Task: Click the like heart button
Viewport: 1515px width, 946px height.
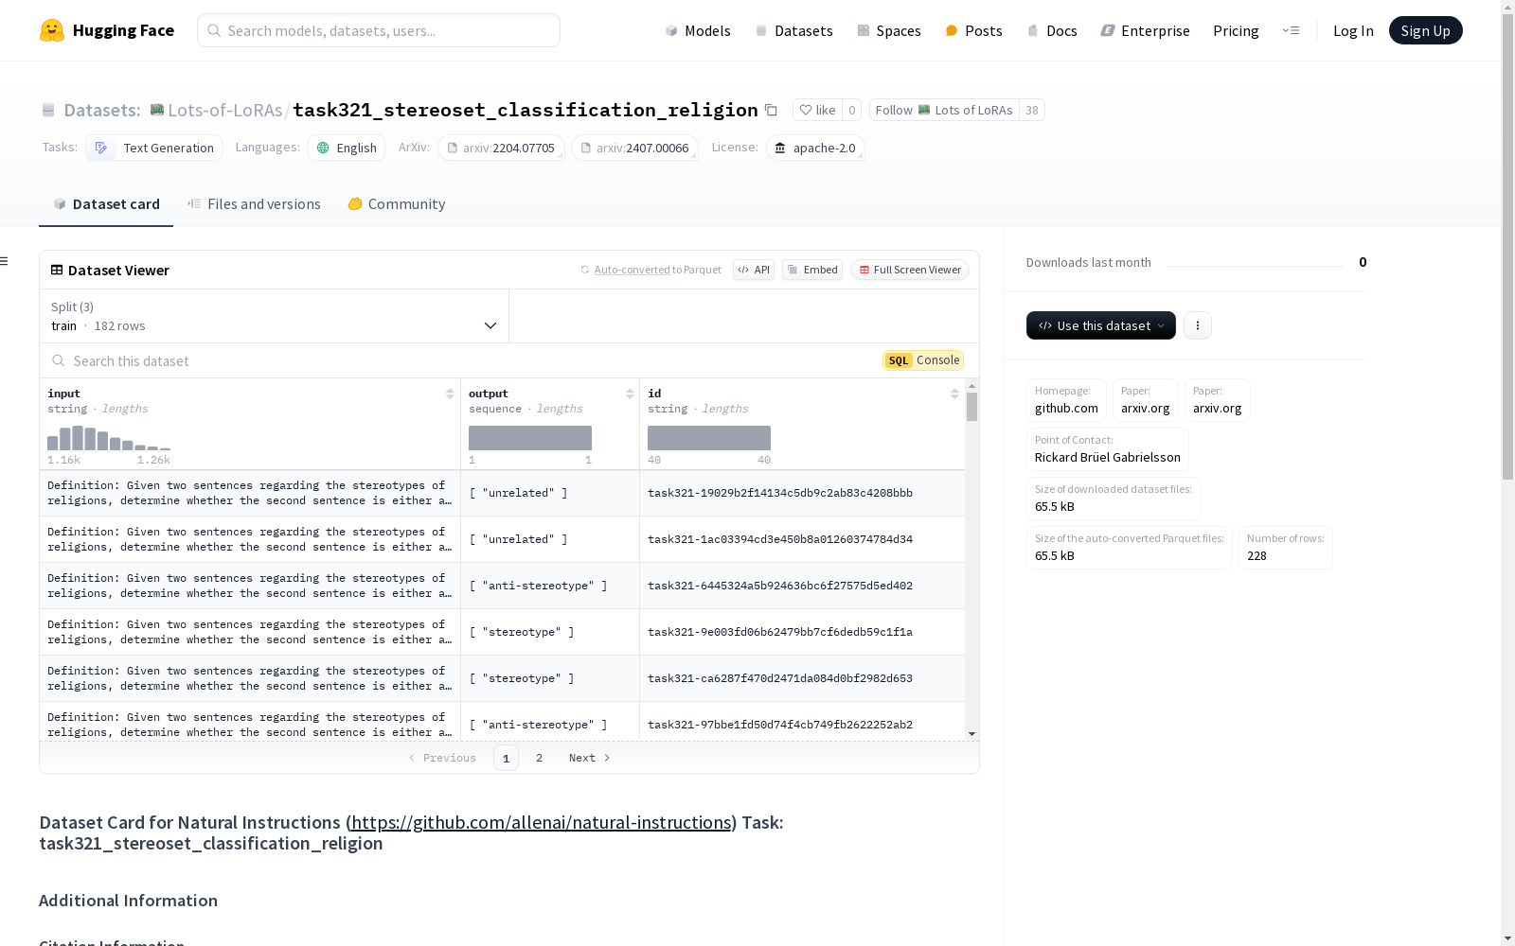Action: (817, 111)
